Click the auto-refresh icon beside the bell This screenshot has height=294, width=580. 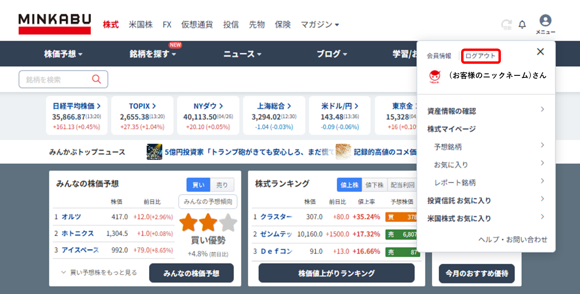(x=506, y=25)
